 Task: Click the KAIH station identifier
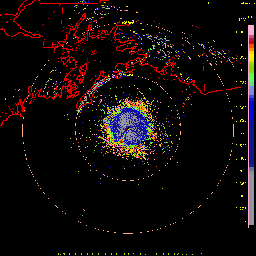point(159,254)
